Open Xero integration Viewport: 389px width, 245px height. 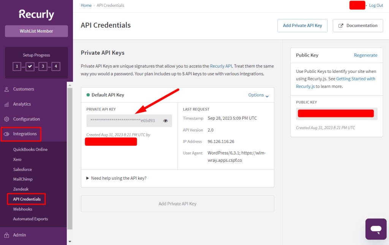pos(17,160)
